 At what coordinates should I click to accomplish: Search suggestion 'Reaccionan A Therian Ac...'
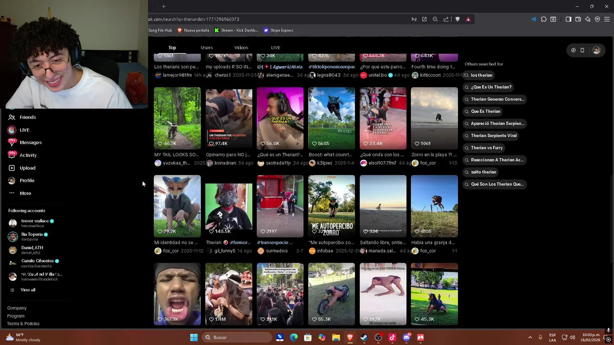tap(494, 160)
